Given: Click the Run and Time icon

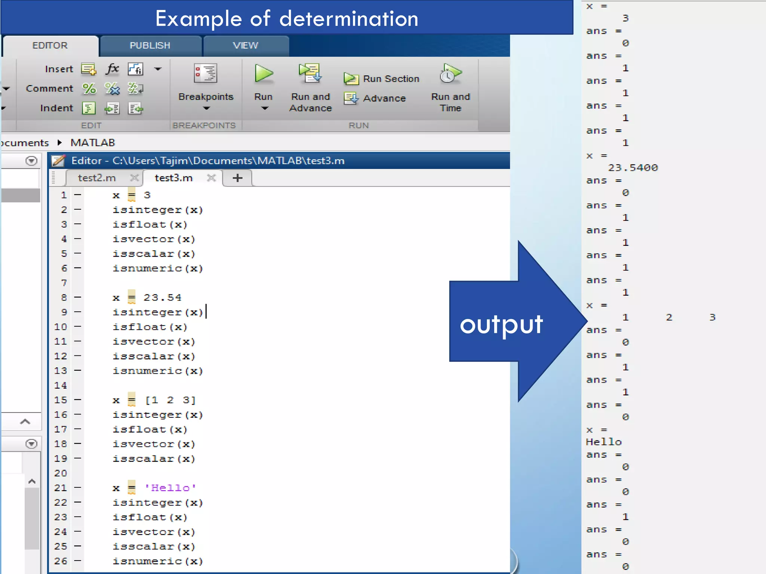Looking at the screenshot, I should pos(450,73).
